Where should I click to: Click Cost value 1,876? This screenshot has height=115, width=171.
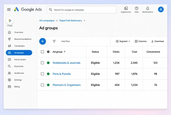(134, 74)
